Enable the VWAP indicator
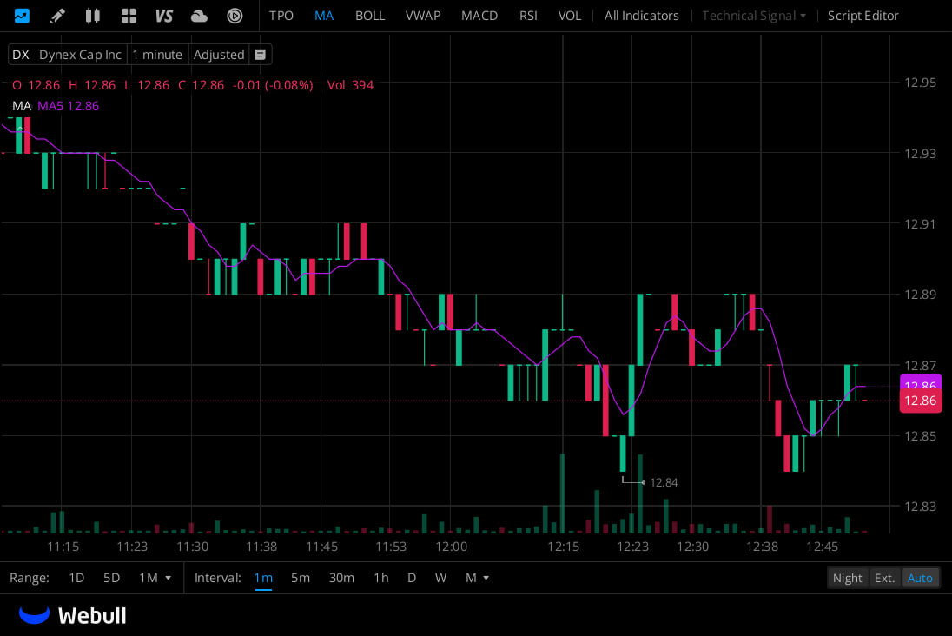Screen dimensions: 952x636 pyautogui.click(x=422, y=16)
